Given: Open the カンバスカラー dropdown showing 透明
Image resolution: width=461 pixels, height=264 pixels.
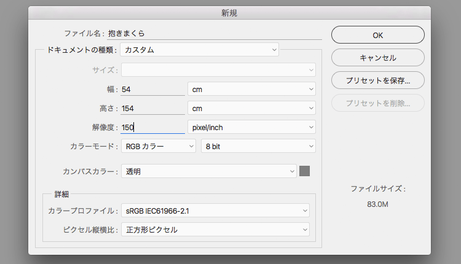Looking at the screenshot, I should coord(209,172).
